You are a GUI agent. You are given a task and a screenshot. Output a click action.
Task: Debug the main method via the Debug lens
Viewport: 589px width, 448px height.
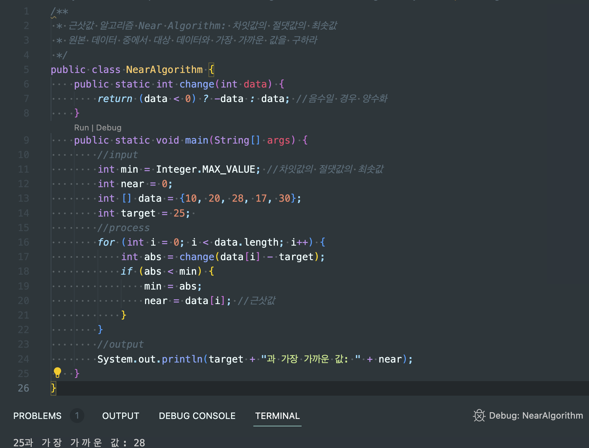109,127
